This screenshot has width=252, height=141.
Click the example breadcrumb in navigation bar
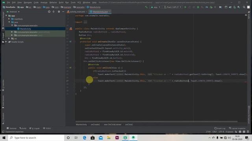(x=66, y=7)
